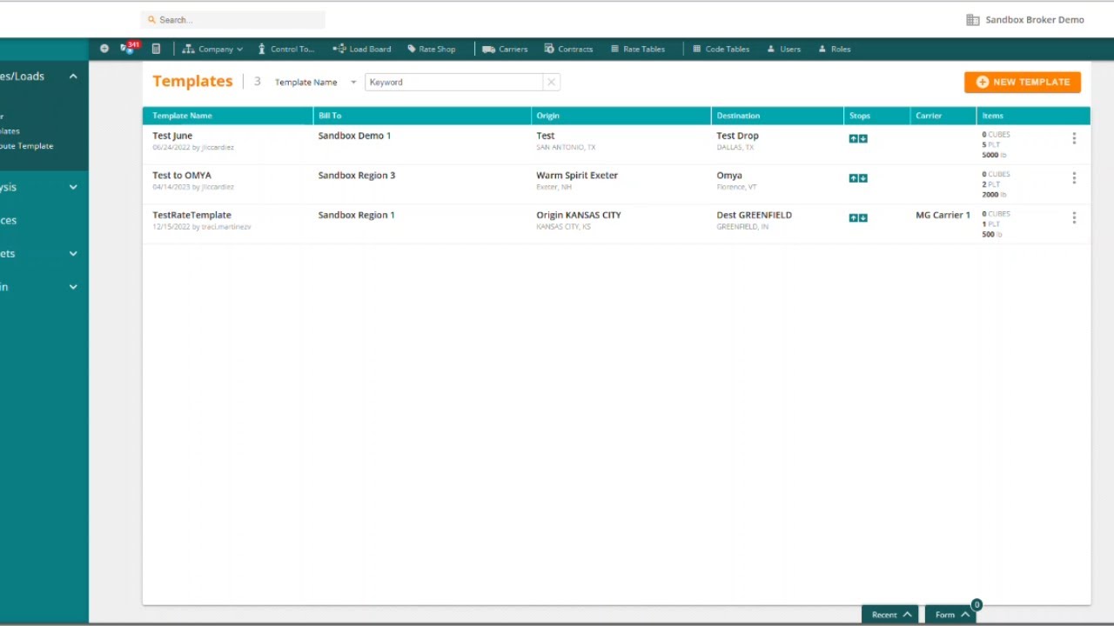
Task: Click Sandbox Region 1 bill-to cell
Action: pyautogui.click(x=356, y=215)
